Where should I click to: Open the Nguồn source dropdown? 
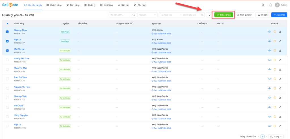coord(147,15)
